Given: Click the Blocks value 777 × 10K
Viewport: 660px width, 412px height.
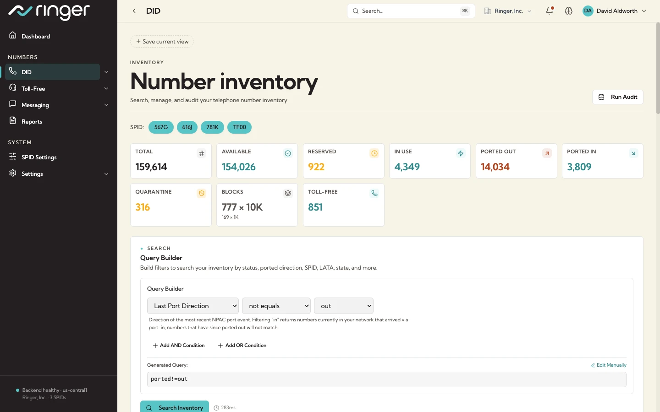Looking at the screenshot, I should pos(242,207).
